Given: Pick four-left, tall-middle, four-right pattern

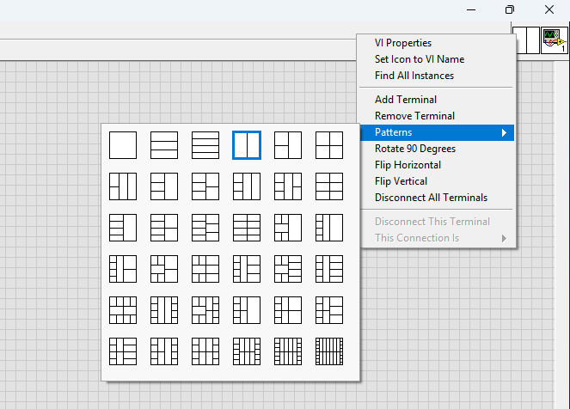Looking at the screenshot, I should pos(329,269).
